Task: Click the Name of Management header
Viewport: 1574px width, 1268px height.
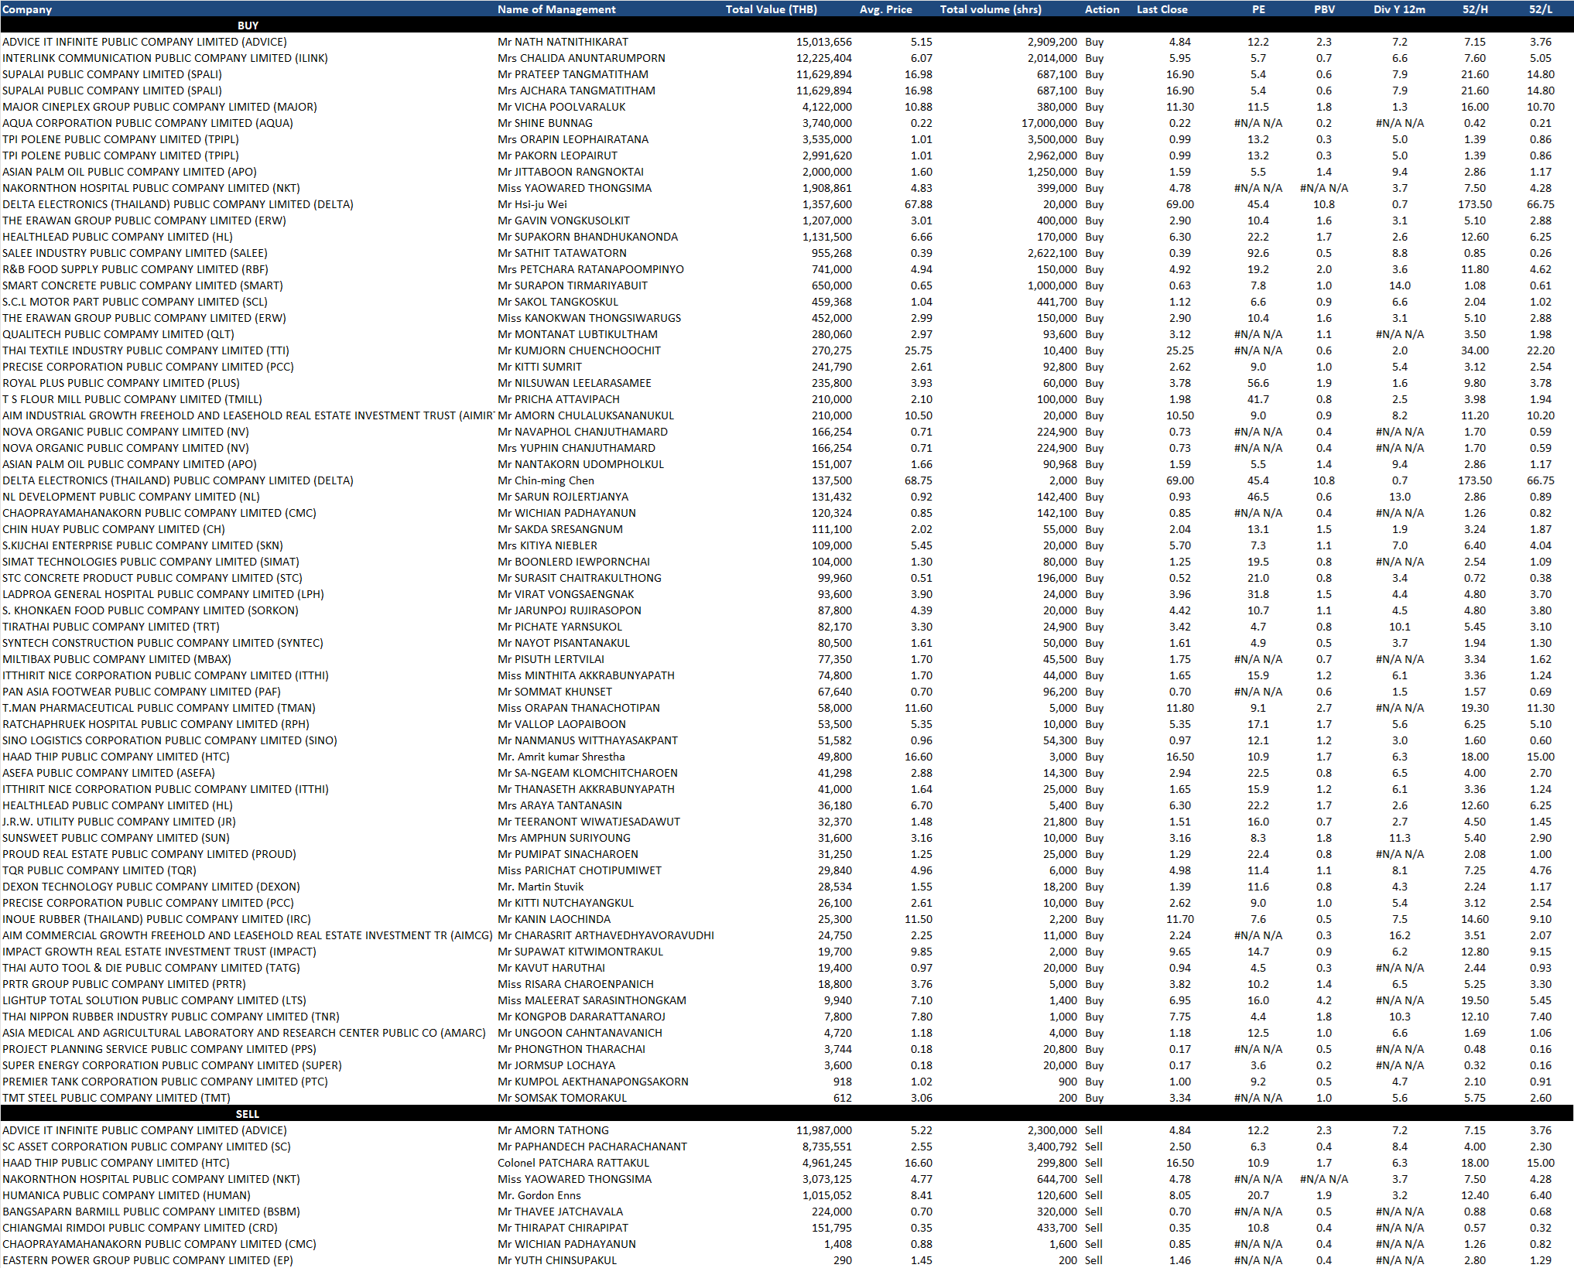Action: click(x=556, y=9)
